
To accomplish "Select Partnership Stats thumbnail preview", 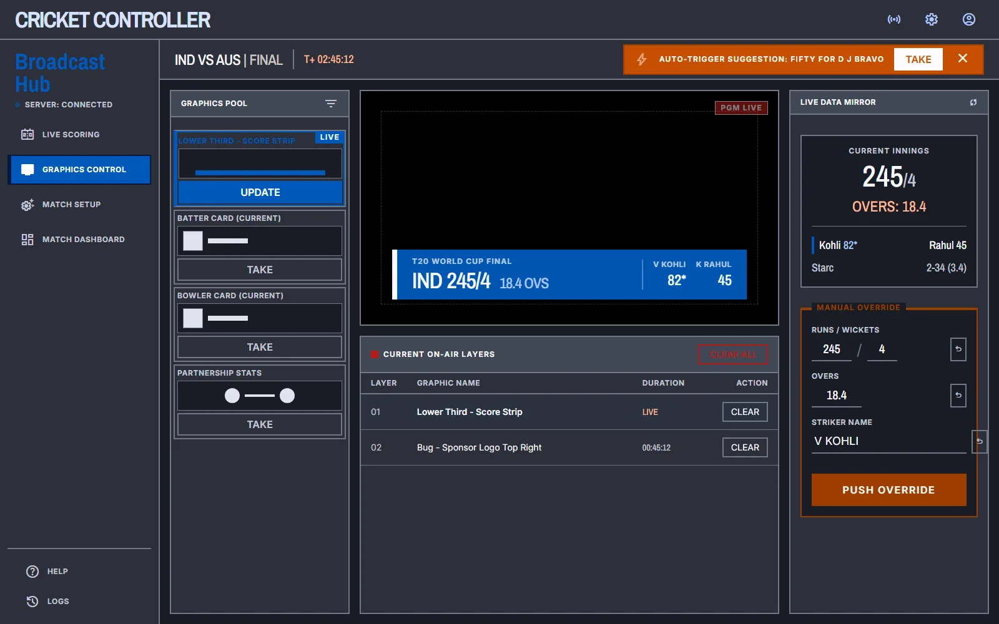I will coord(260,396).
